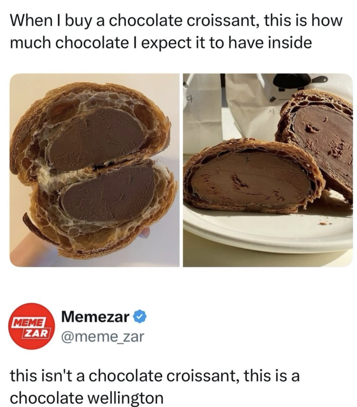Open the right photo of croissant on plate
Screen dimensions: 357x407
point(268,170)
